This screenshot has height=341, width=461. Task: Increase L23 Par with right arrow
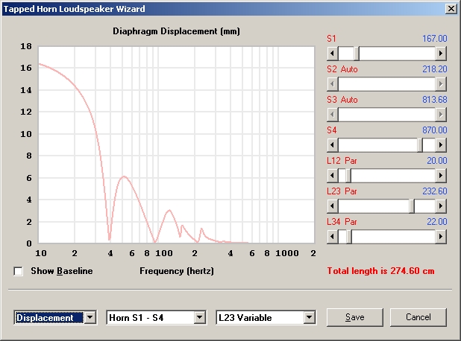click(x=441, y=206)
